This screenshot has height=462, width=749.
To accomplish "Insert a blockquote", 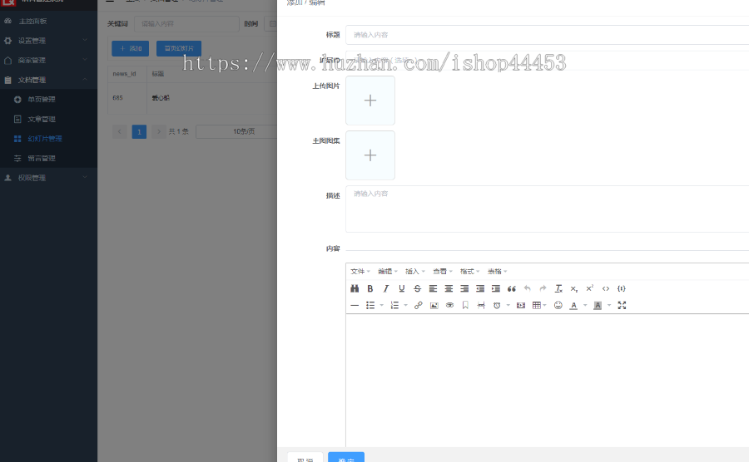I will (x=512, y=288).
